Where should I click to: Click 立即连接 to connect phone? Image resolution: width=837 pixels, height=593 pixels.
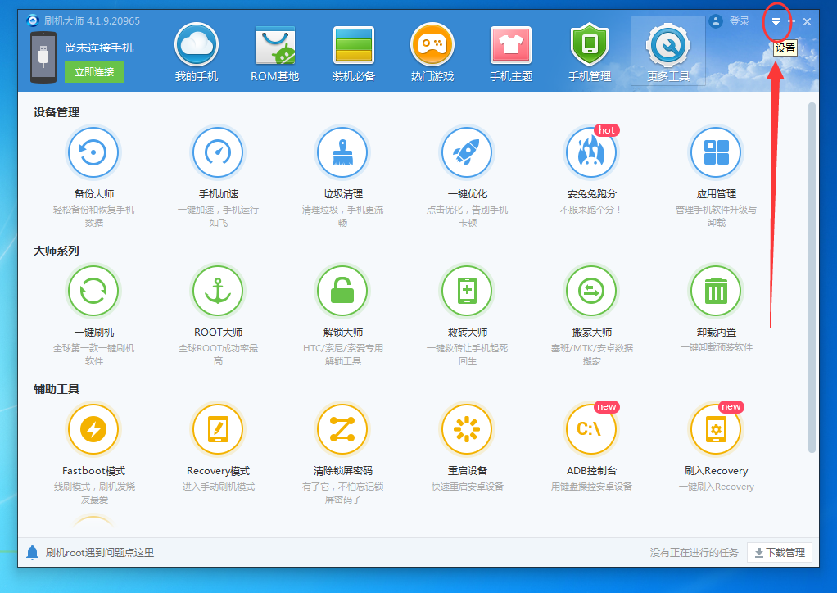click(93, 73)
